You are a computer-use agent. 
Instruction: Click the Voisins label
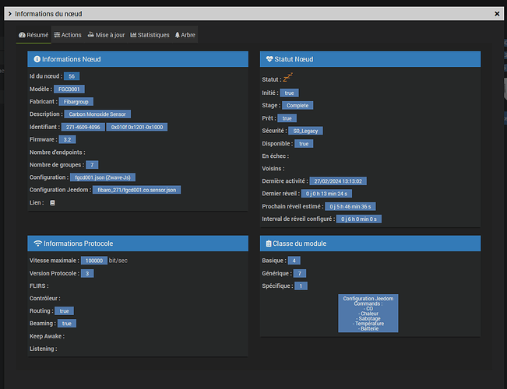pyautogui.click(x=273, y=169)
